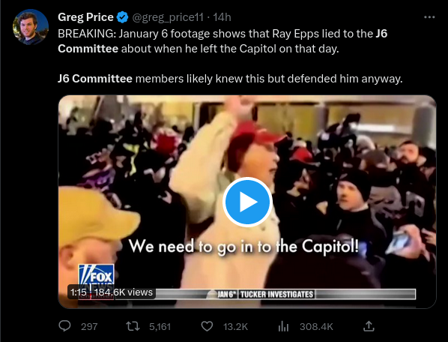Click the 13.2K likes count
Viewport: 448px width, 342px height.
235,326
